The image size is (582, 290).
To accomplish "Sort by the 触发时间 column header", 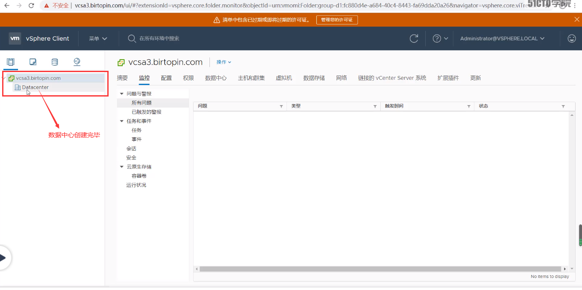I will 394,106.
